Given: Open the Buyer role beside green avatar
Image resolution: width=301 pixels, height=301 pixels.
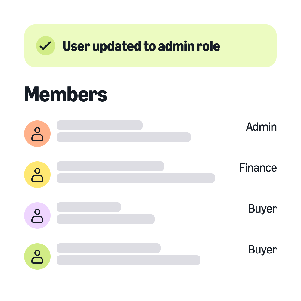Looking at the screenshot, I should tap(262, 250).
